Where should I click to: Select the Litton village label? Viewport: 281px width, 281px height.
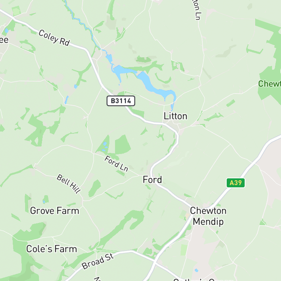(175, 116)
